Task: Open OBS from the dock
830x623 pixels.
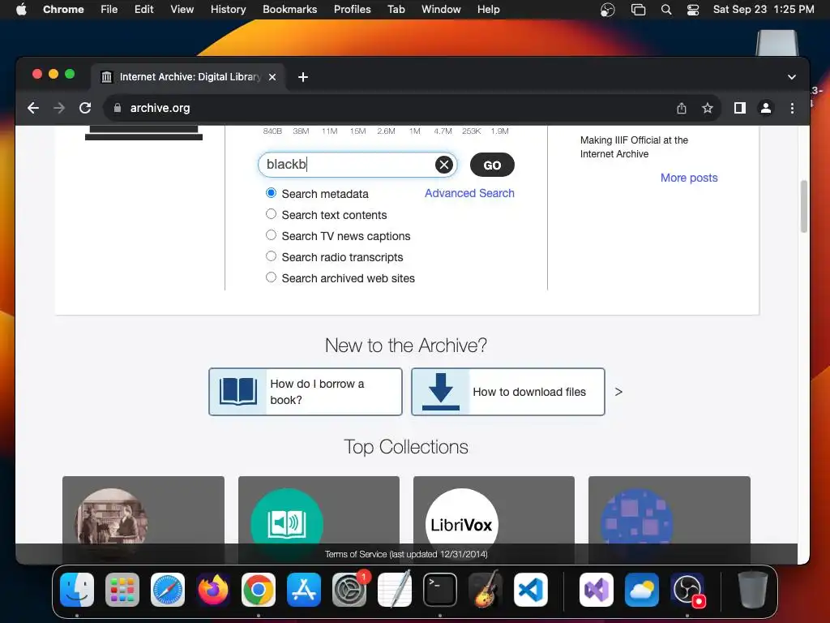Action: 687,590
